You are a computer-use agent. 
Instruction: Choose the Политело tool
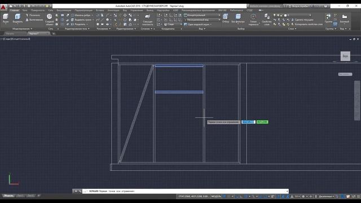[33, 15]
